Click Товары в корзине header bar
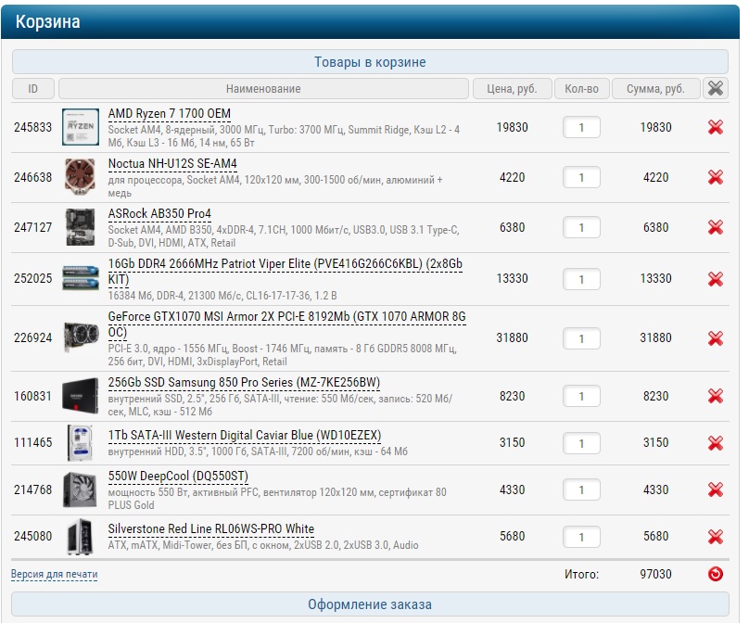The width and height of the screenshot is (749, 623). coord(370,62)
